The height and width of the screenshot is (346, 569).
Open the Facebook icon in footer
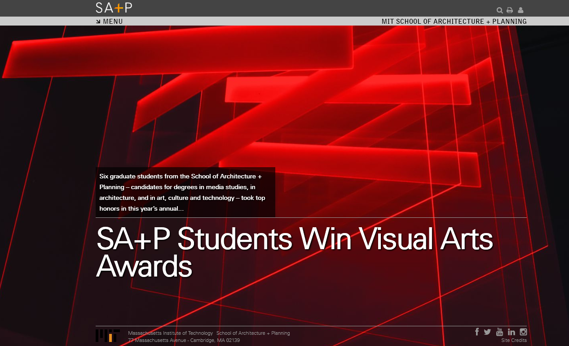point(477,332)
